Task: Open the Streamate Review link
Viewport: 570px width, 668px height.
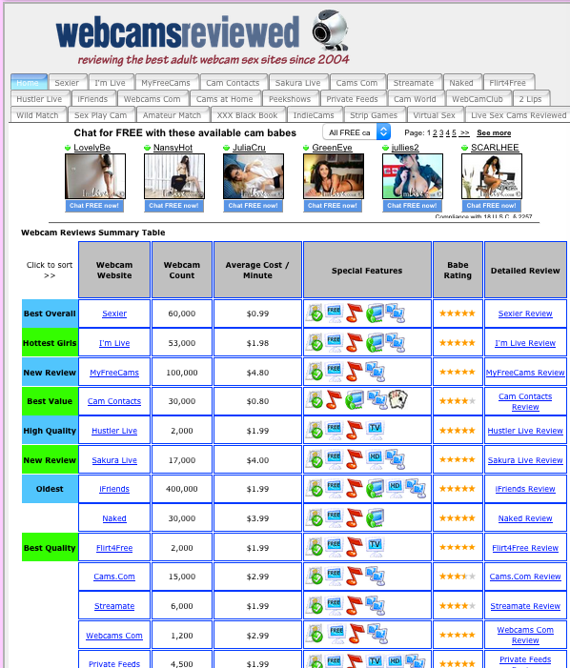Action: click(525, 606)
